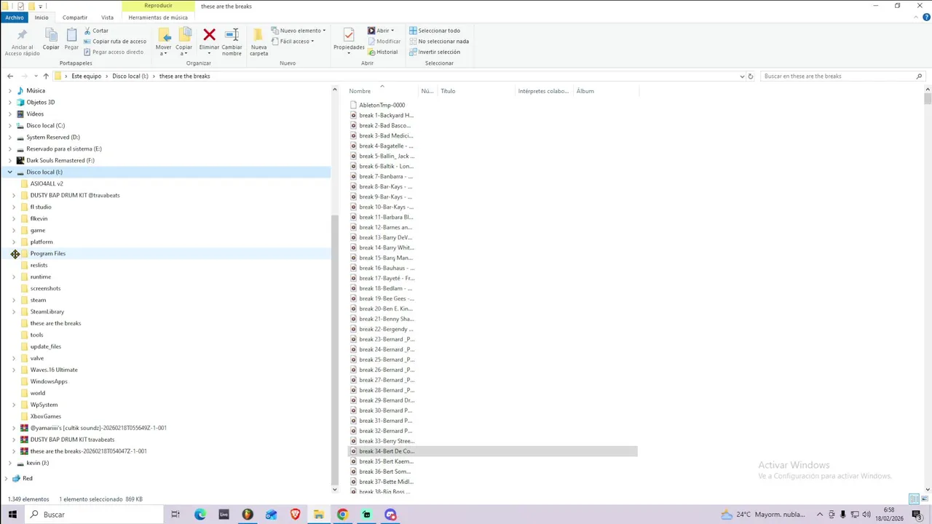
Task: Expand the Waves.16 Ultimate folder node
Action: click(x=14, y=370)
